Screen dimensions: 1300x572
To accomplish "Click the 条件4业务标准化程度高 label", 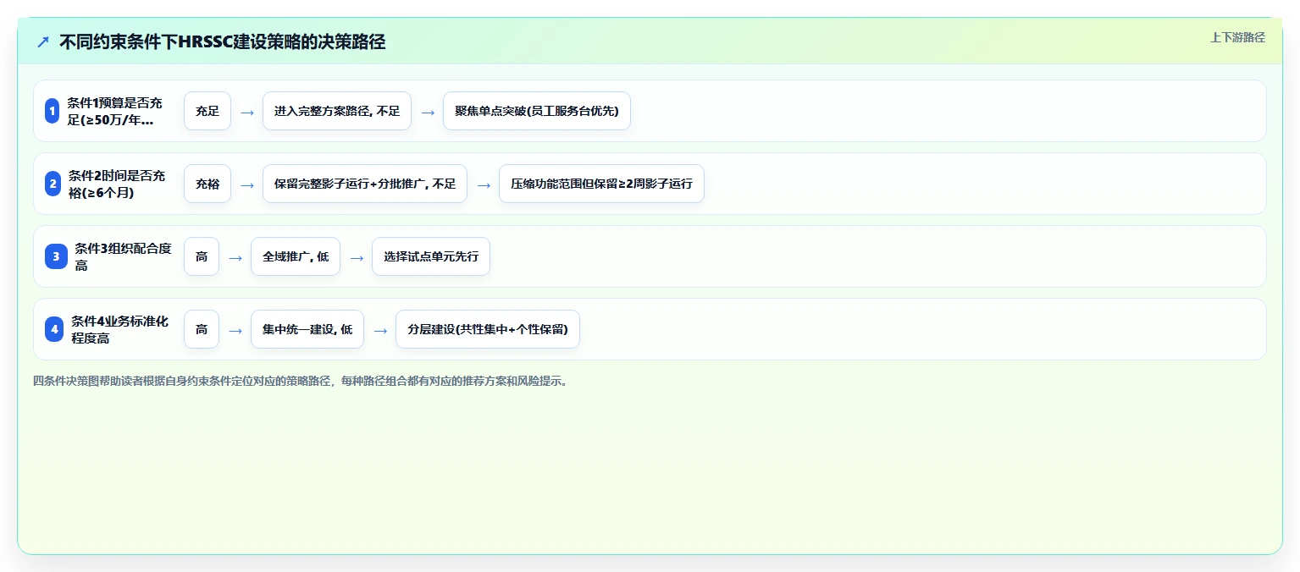I will coord(120,329).
